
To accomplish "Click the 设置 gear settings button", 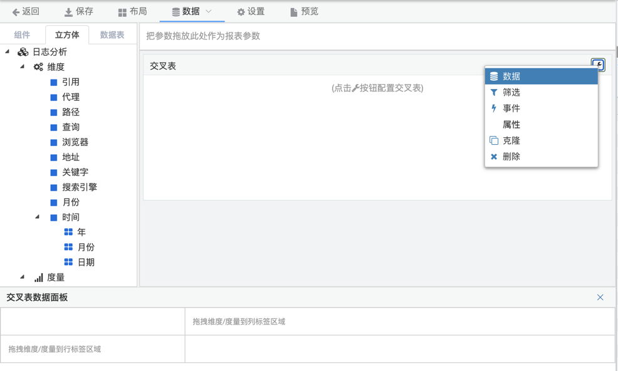I will tap(251, 12).
